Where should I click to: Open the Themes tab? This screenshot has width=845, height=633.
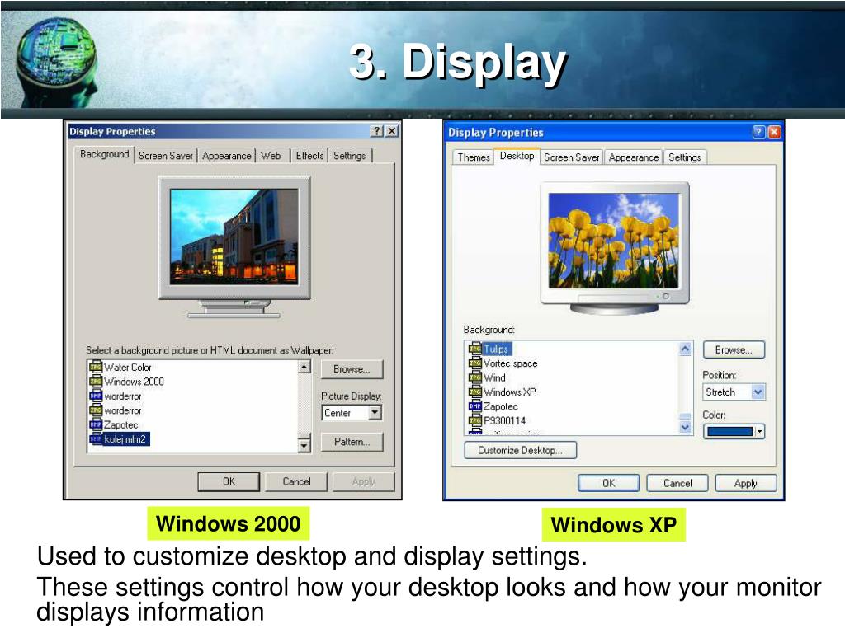click(x=473, y=157)
